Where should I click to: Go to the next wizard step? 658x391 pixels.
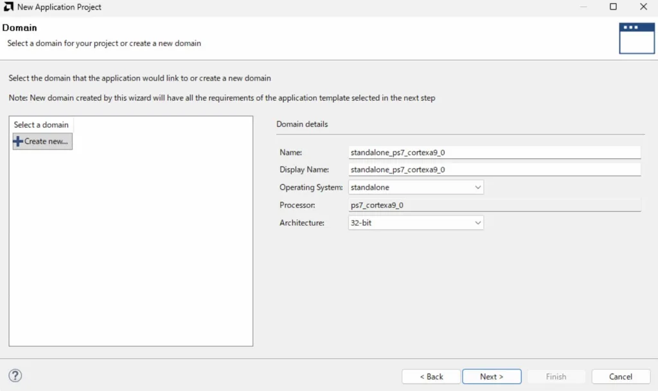tap(492, 376)
